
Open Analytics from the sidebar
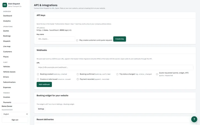tap(7, 21)
